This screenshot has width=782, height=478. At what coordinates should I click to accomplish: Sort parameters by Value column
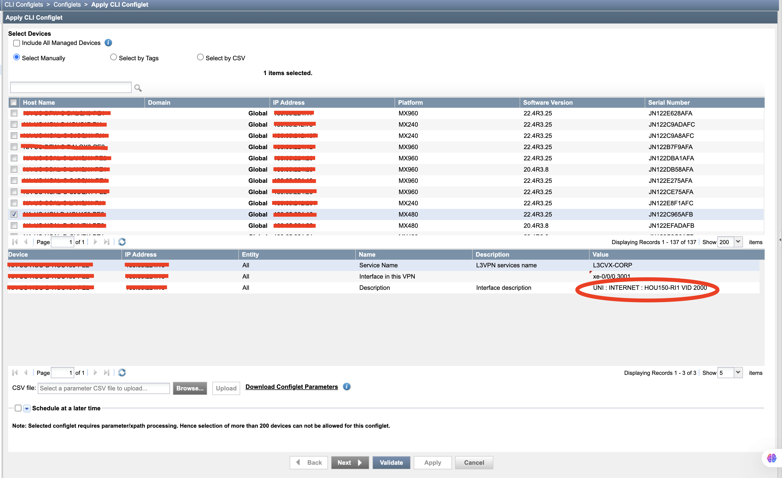(677, 254)
